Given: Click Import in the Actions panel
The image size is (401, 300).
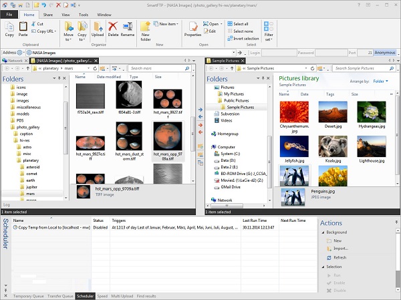Looking at the screenshot, I should tap(340, 247).
